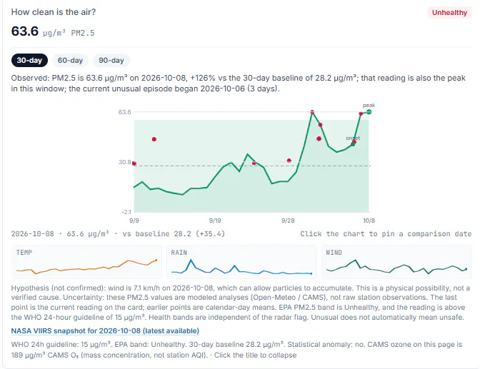Viewport: 480px width, 369px height.
Task: Open the WIND sparkline panel
Action: (x=396, y=262)
